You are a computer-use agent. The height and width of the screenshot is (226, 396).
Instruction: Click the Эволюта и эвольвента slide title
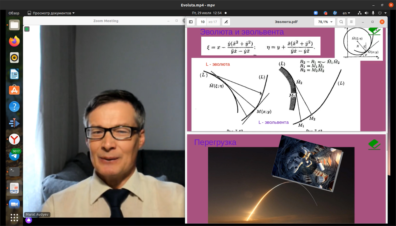click(x=242, y=32)
